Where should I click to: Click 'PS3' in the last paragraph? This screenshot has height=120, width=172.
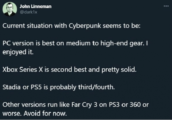[x=114, y=105]
